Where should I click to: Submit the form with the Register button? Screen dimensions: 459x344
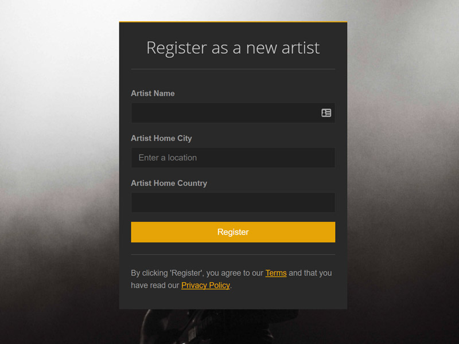(x=233, y=232)
